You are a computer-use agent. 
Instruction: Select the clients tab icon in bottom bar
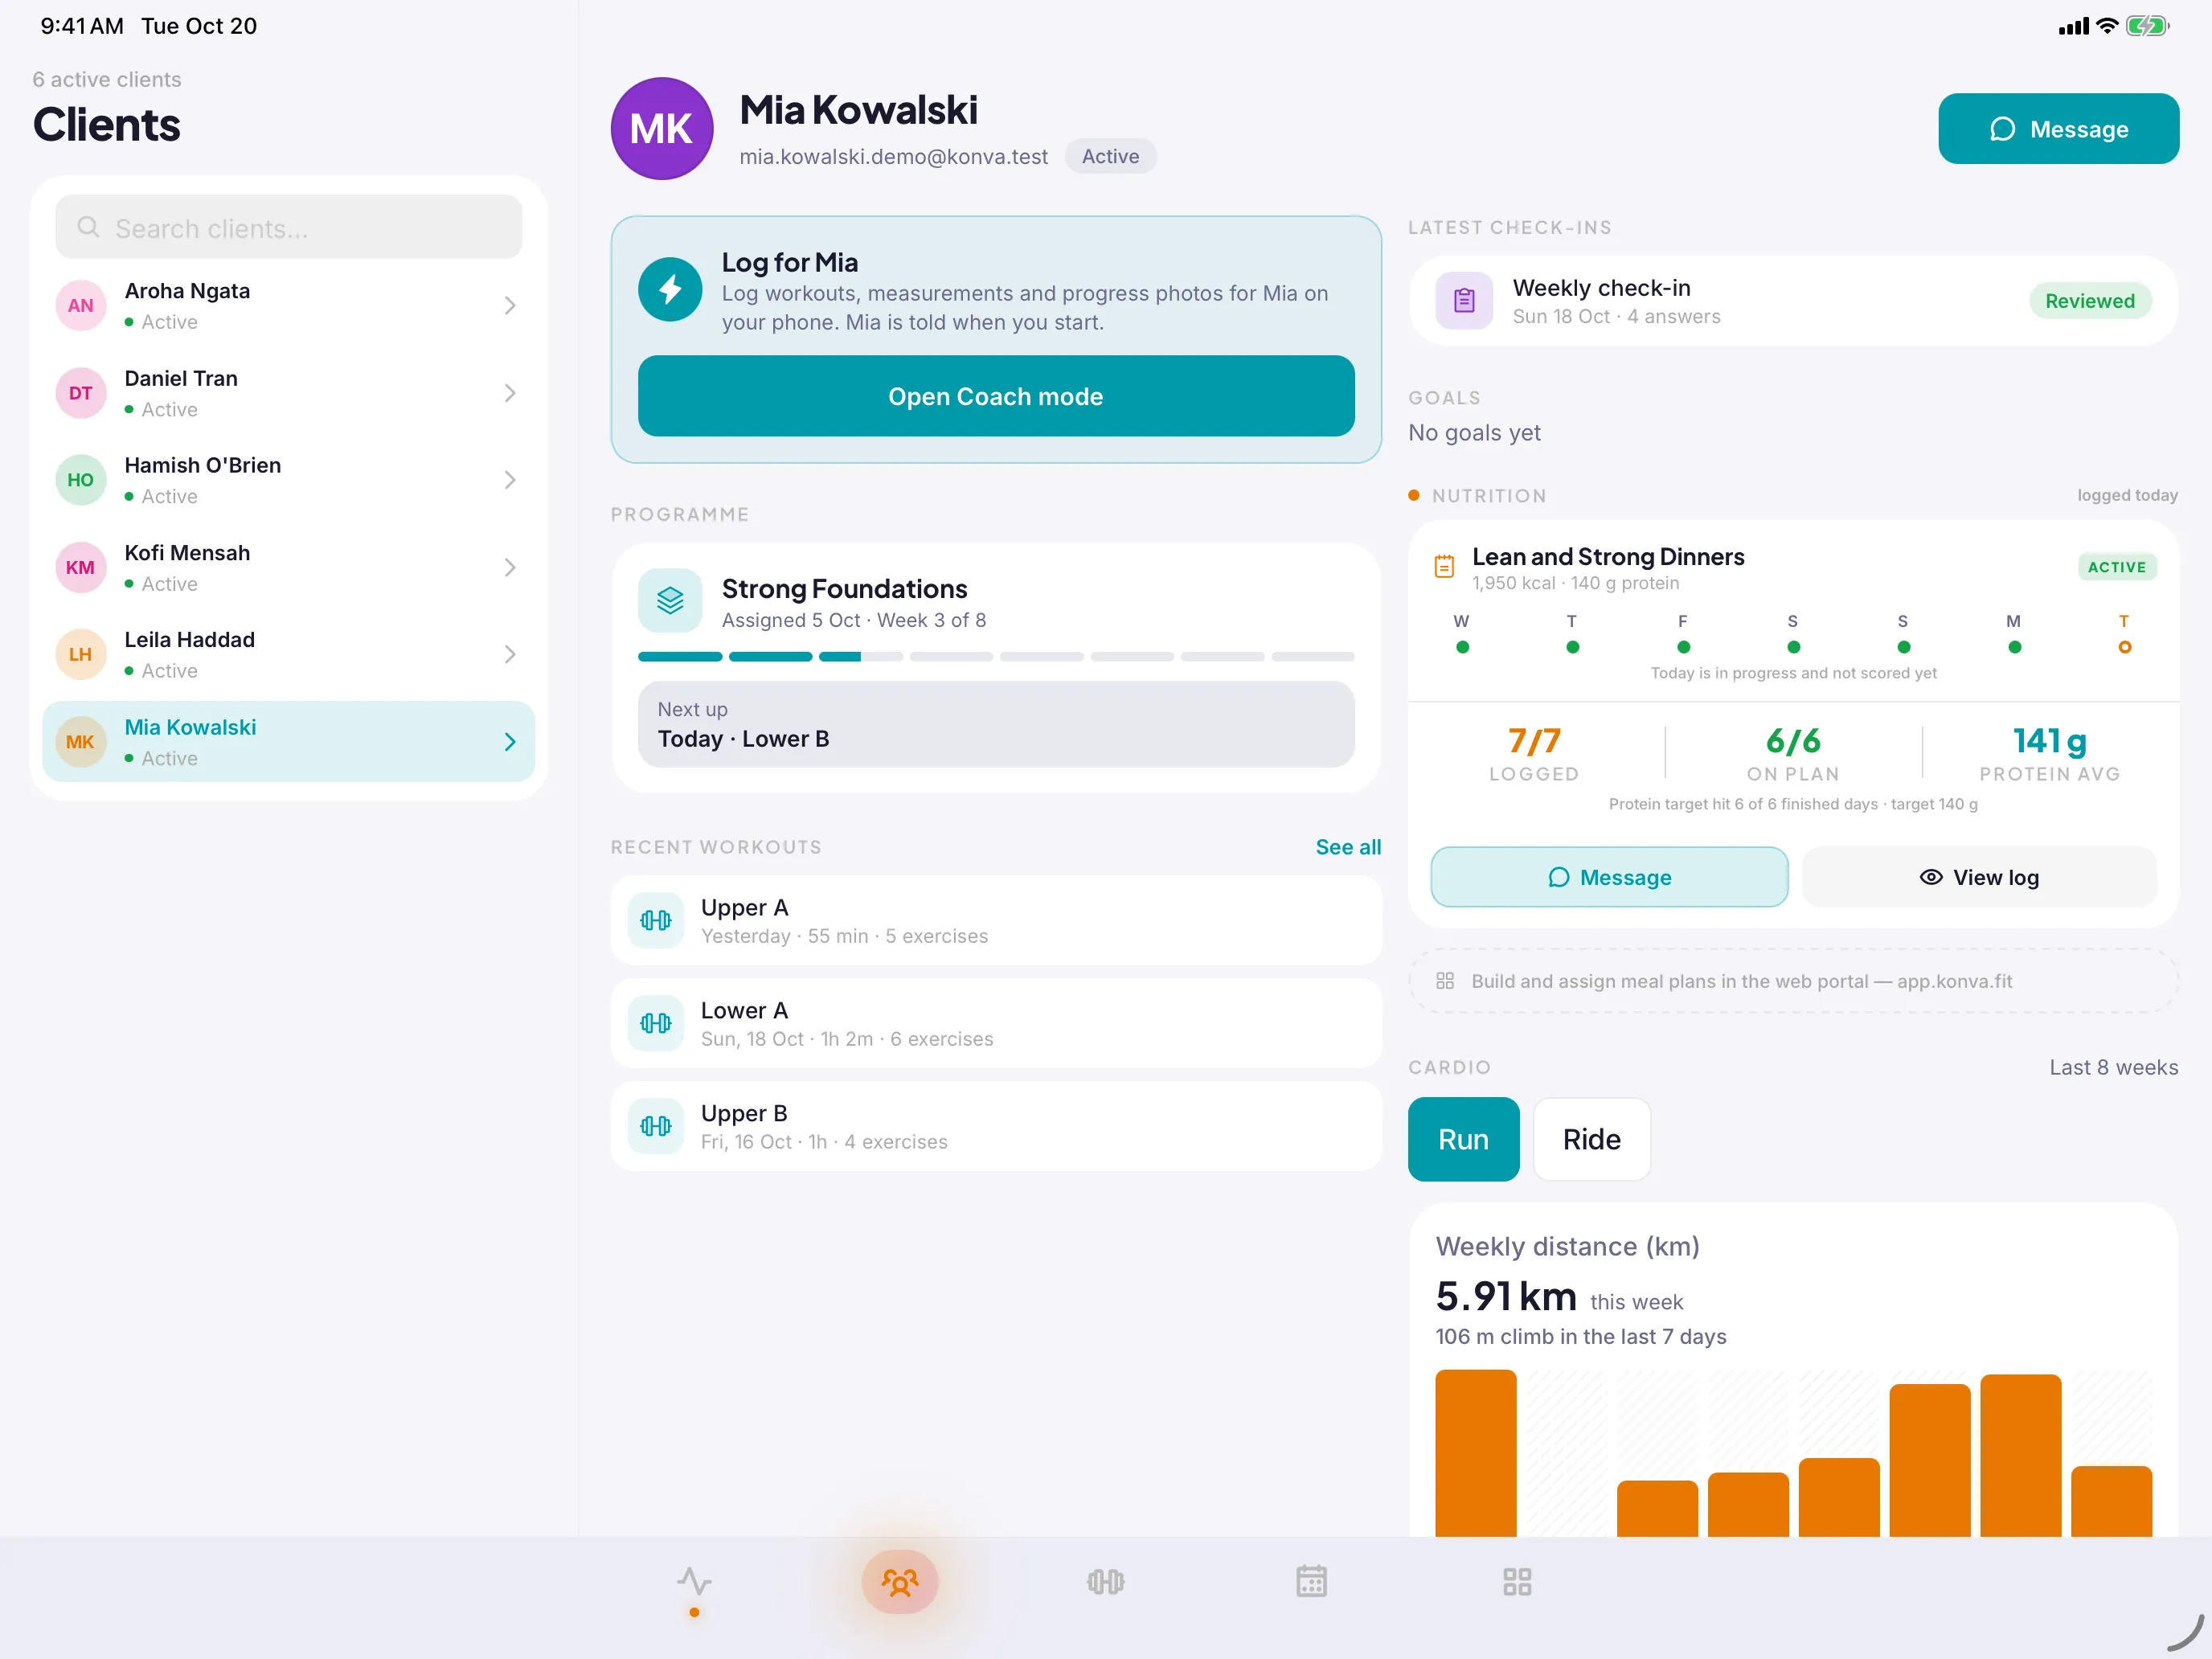coord(900,1581)
